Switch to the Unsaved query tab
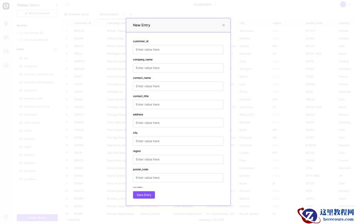 [77, 14]
